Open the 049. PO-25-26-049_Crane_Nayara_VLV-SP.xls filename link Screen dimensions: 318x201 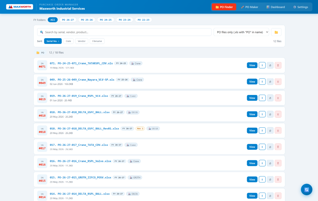pyautogui.click(x=82, y=80)
